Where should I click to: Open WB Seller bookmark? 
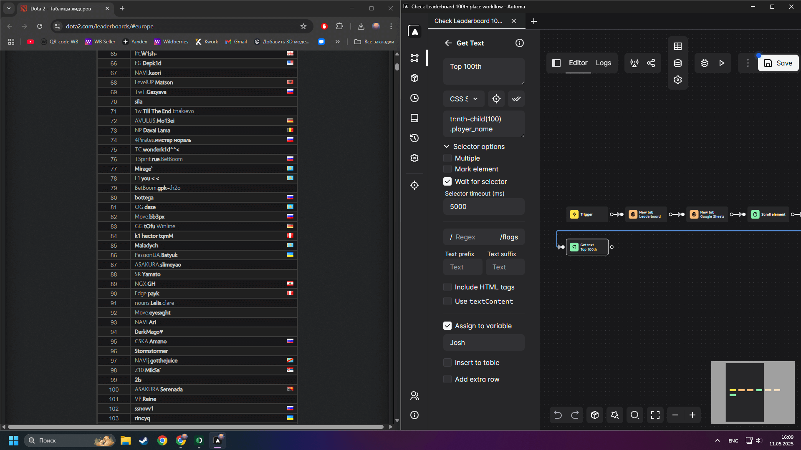pos(100,42)
